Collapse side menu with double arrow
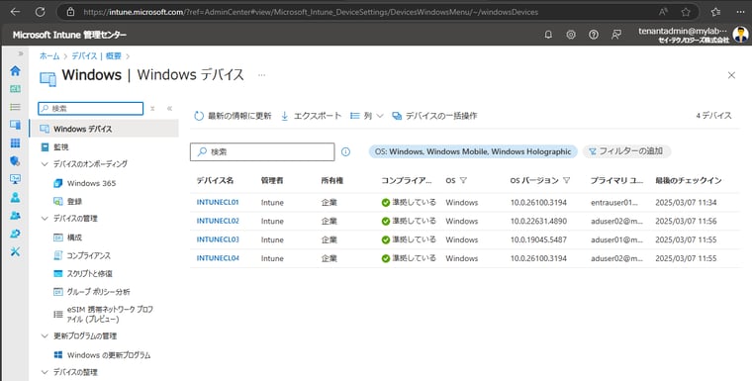Image resolution: width=752 pixels, height=381 pixels. (x=169, y=109)
